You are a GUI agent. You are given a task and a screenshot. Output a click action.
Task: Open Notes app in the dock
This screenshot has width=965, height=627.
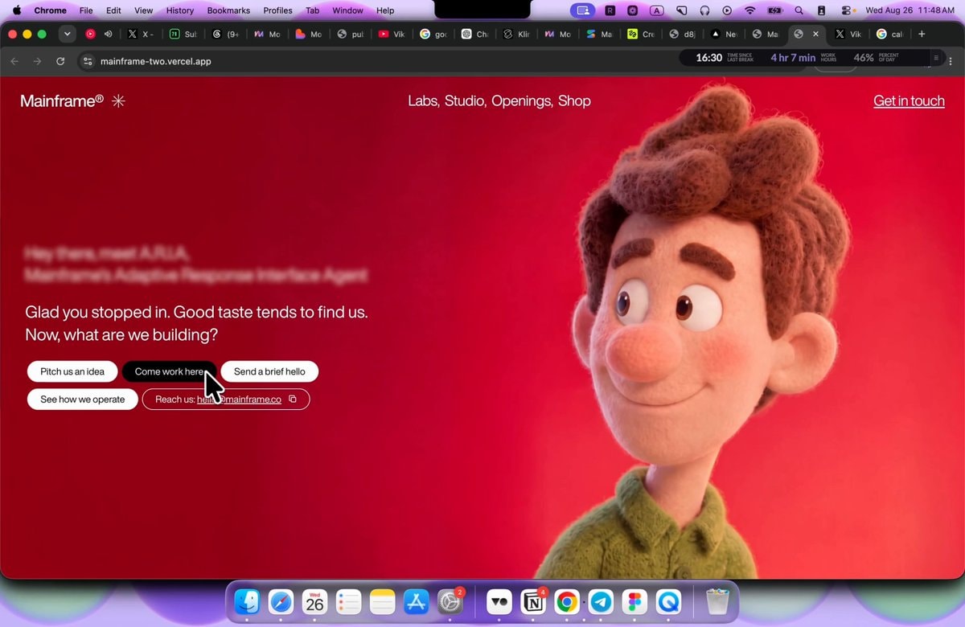(382, 601)
